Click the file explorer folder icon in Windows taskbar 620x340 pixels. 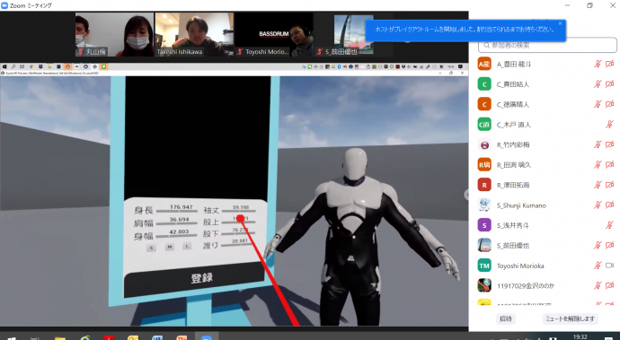click(60, 338)
